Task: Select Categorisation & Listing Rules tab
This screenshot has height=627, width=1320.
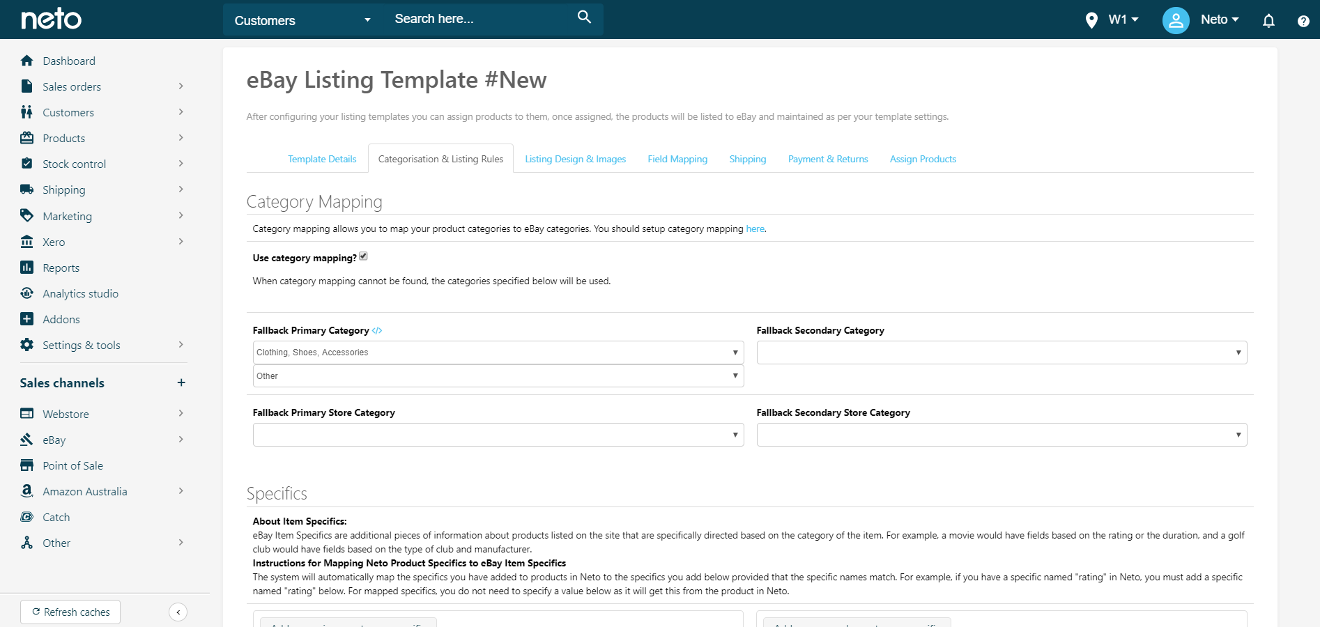Action: (440, 159)
